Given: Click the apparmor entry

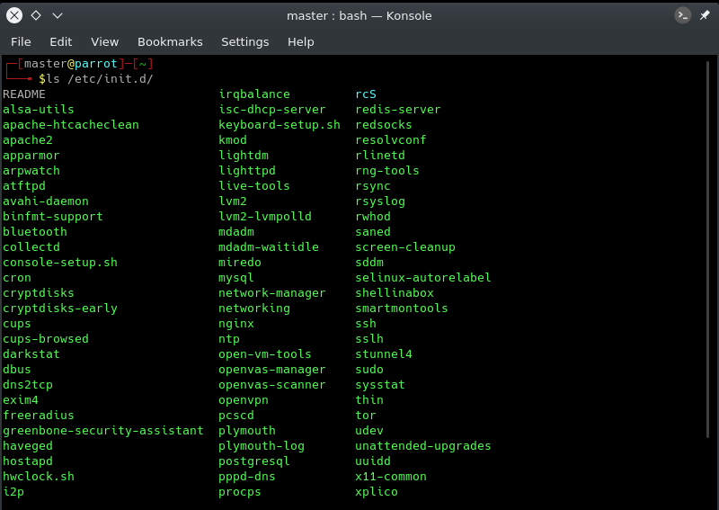Looking at the screenshot, I should coord(31,155).
